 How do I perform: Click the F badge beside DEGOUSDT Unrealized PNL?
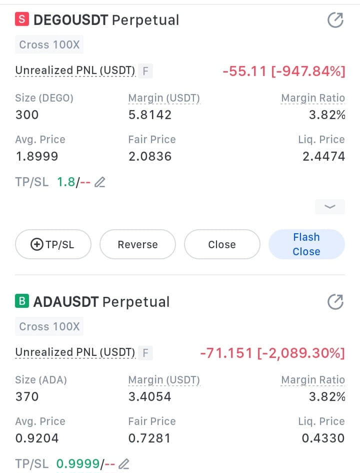pyautogui.click(x=145, y=71)
